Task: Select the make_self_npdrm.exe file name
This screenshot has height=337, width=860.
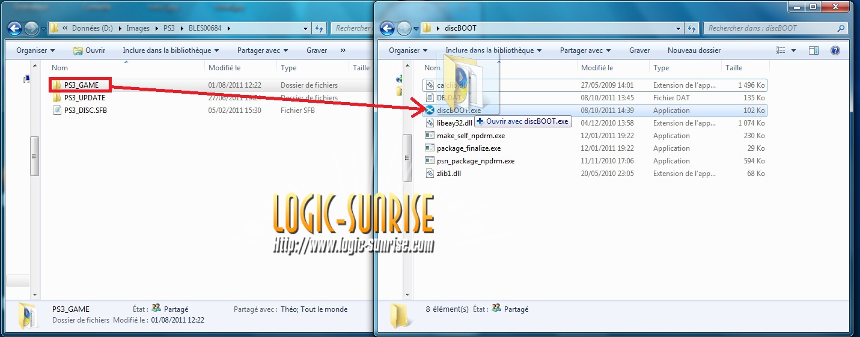Action: click(471, 136)
